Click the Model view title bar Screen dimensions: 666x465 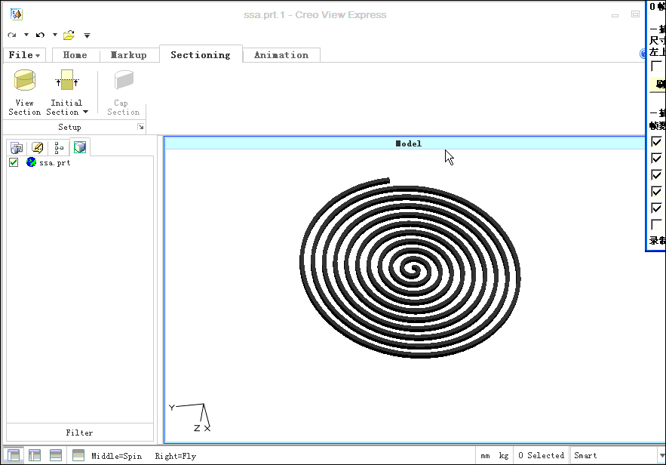click(406, 143)
